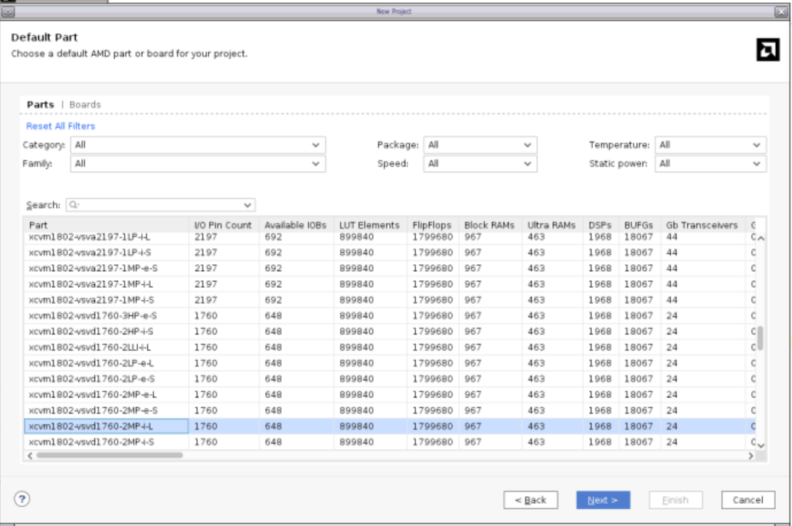Image resolution: width=792 pixels, height=526 pixels.
Task: Open the help question mark icon
Action: click(22, 498)
